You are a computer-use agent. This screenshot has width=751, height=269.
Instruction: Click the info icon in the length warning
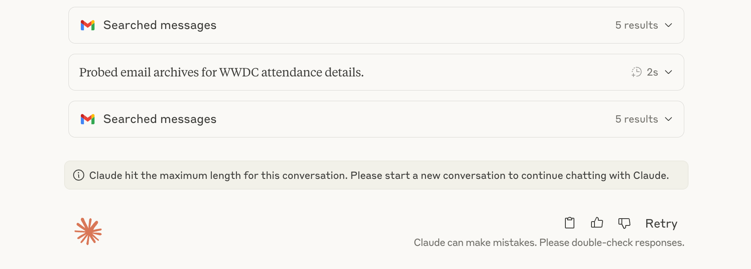click(79, 175)
